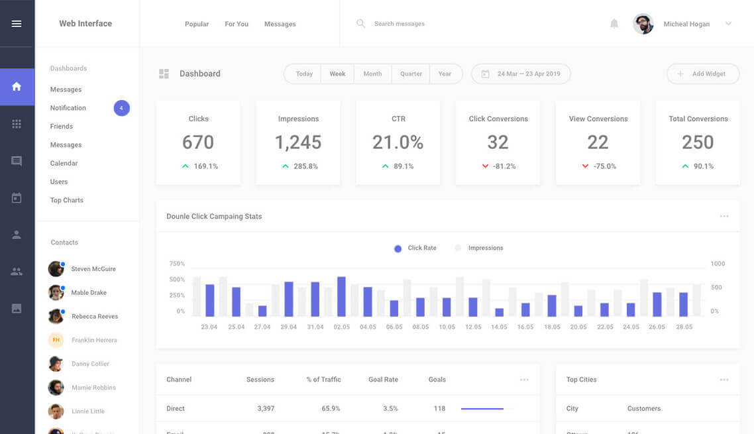Click the single person icon in sidebar
Screen dimensions: 754x434
pyautogui.click(x=17, y=235)
